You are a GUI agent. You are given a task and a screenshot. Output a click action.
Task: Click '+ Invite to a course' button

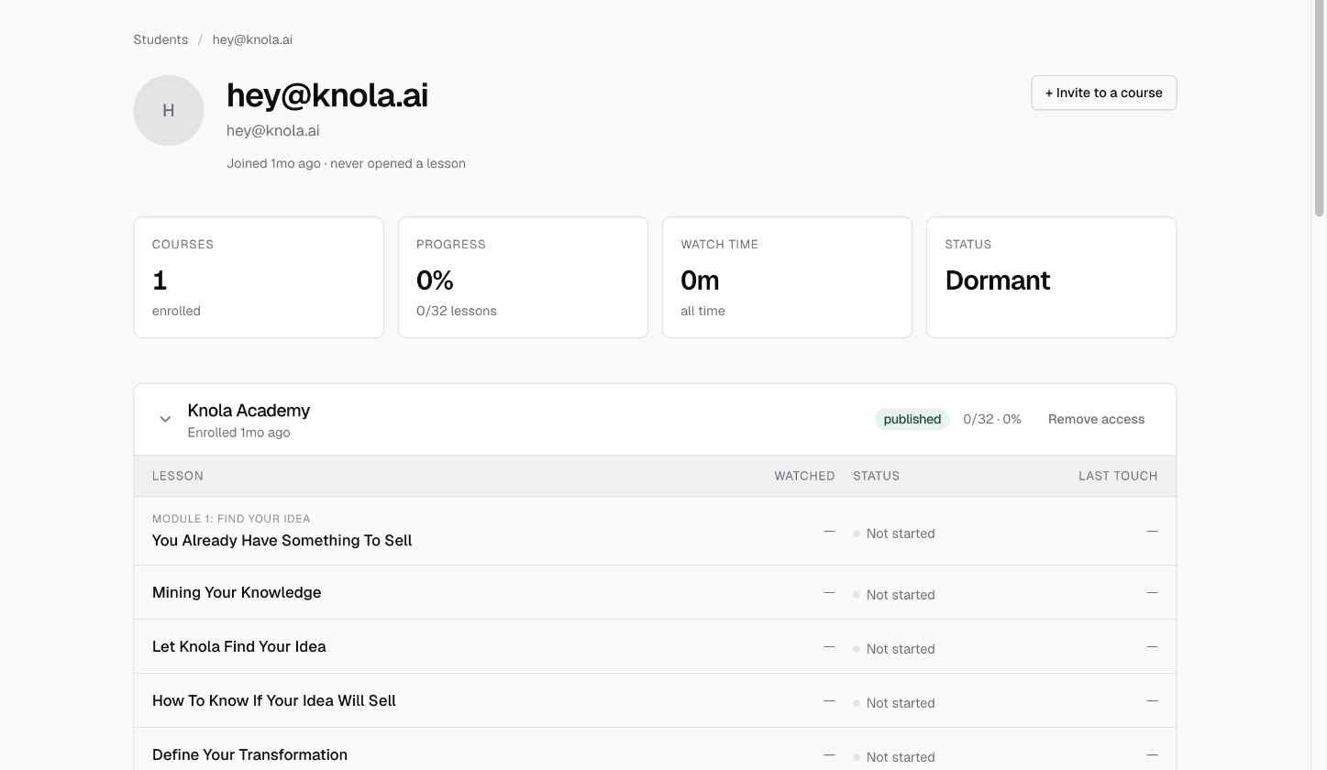click(x=1103, y=93)
